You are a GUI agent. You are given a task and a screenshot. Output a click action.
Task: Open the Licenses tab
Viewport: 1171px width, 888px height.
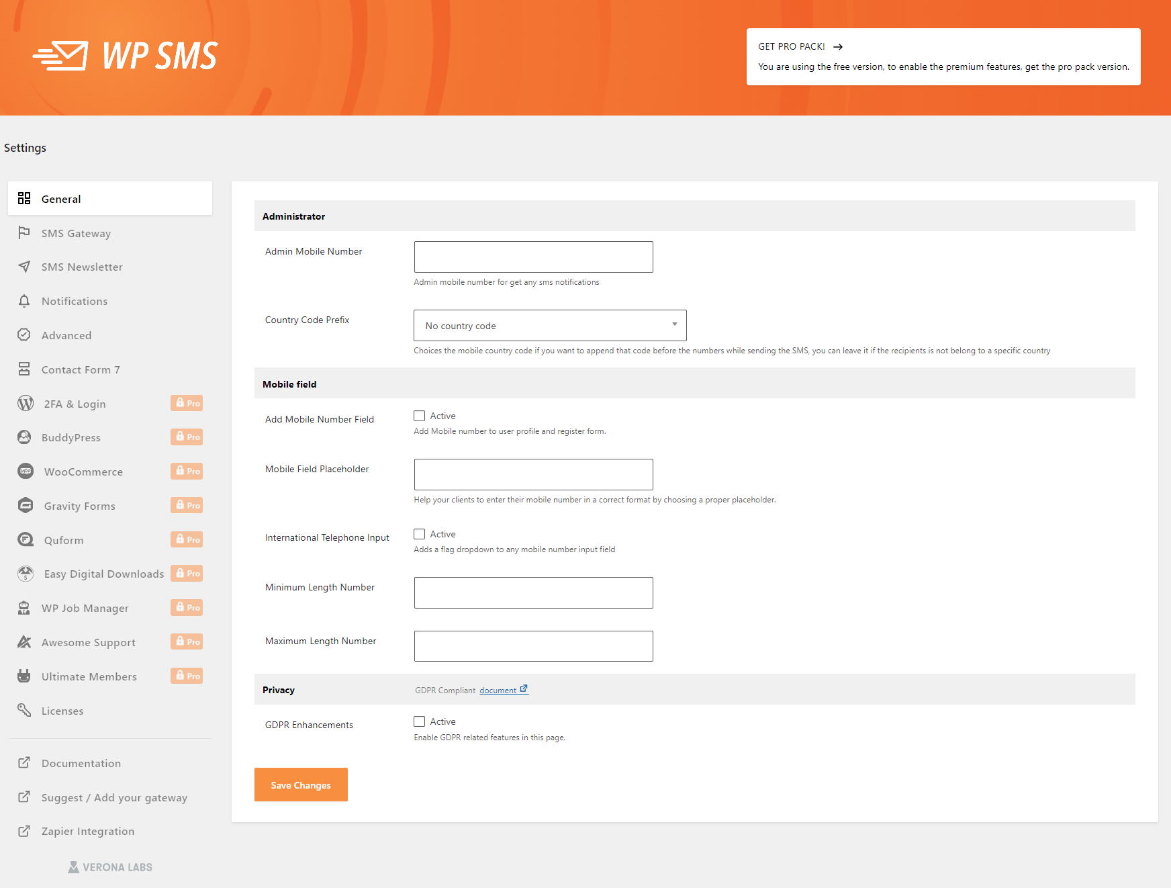(x=110, y=711)
